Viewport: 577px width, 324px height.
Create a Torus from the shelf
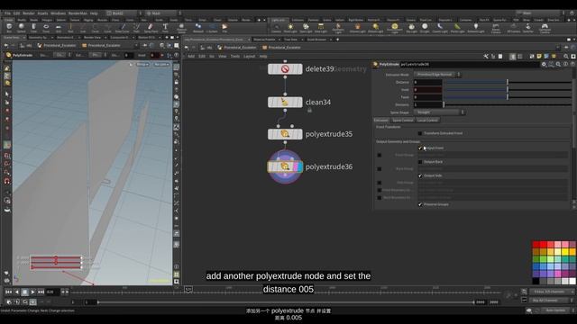pos(46,28)
